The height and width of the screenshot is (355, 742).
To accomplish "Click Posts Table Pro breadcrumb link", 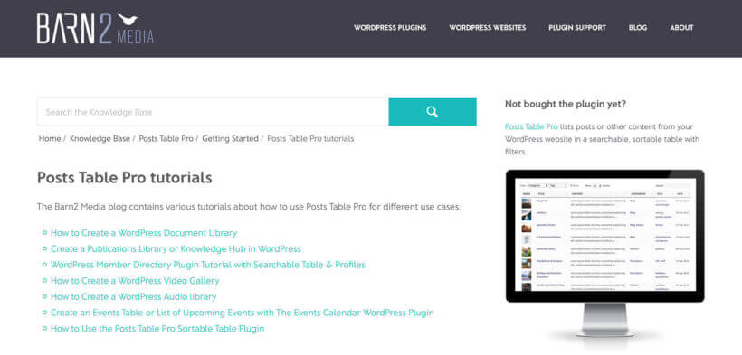I will [166, 138].
